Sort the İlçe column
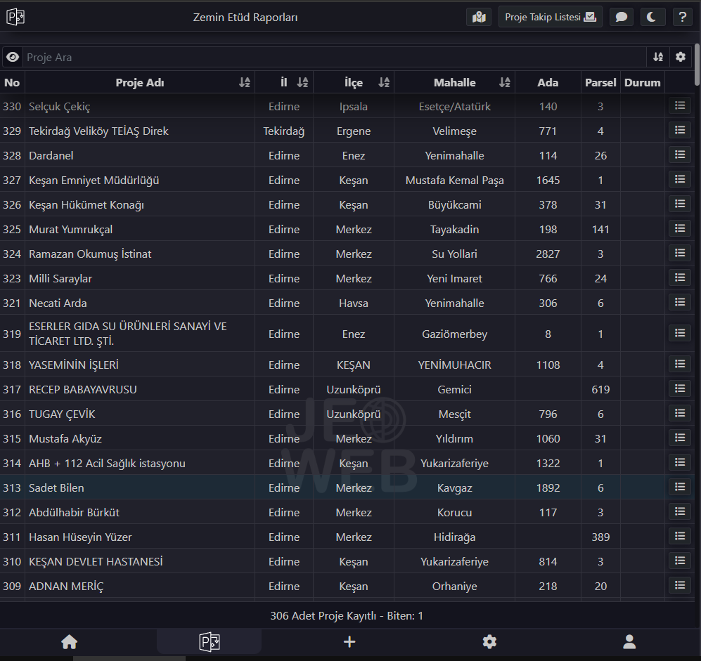 pos(383,83)
